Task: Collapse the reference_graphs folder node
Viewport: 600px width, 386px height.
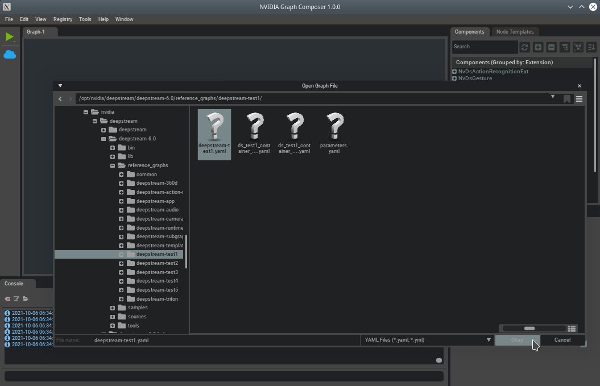Action: [113, 165]
